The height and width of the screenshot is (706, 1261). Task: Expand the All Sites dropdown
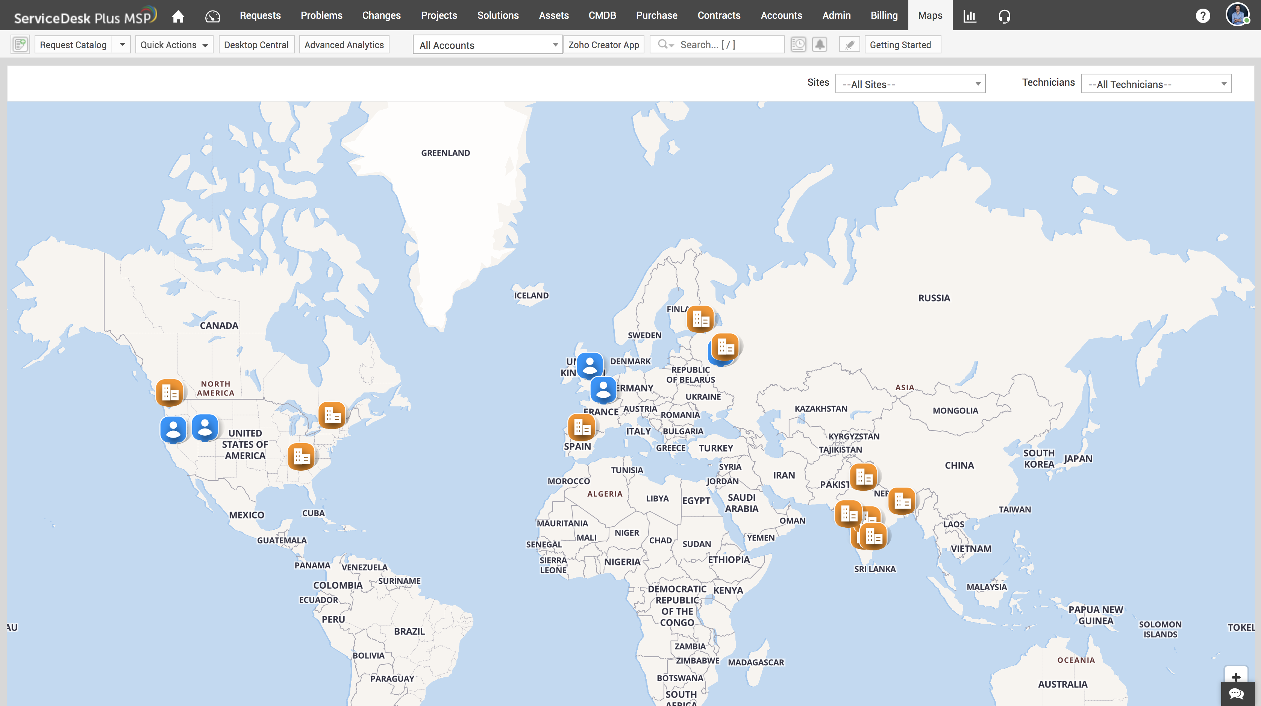click(910, 84)
